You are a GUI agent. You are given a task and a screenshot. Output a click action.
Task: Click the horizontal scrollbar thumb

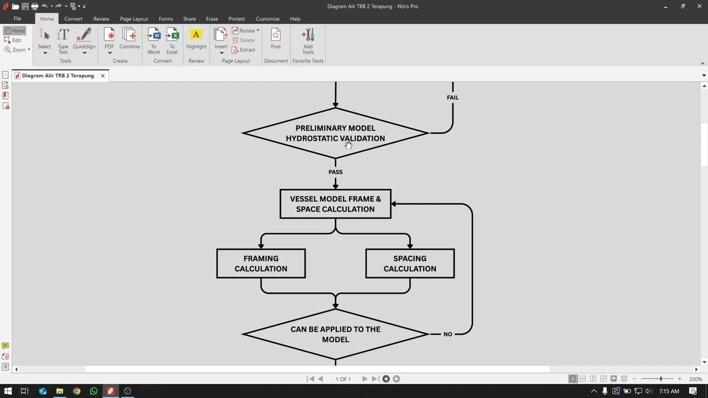[317, 369]
